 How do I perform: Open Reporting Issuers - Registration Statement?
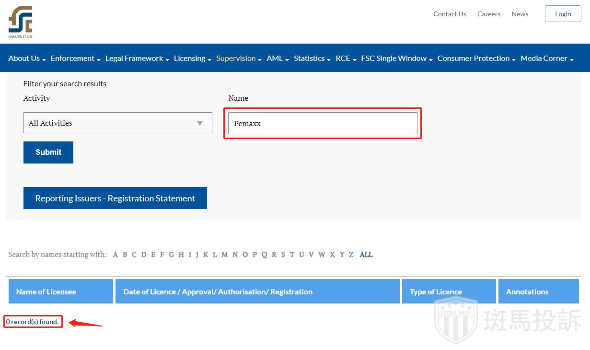coord(115,198)
